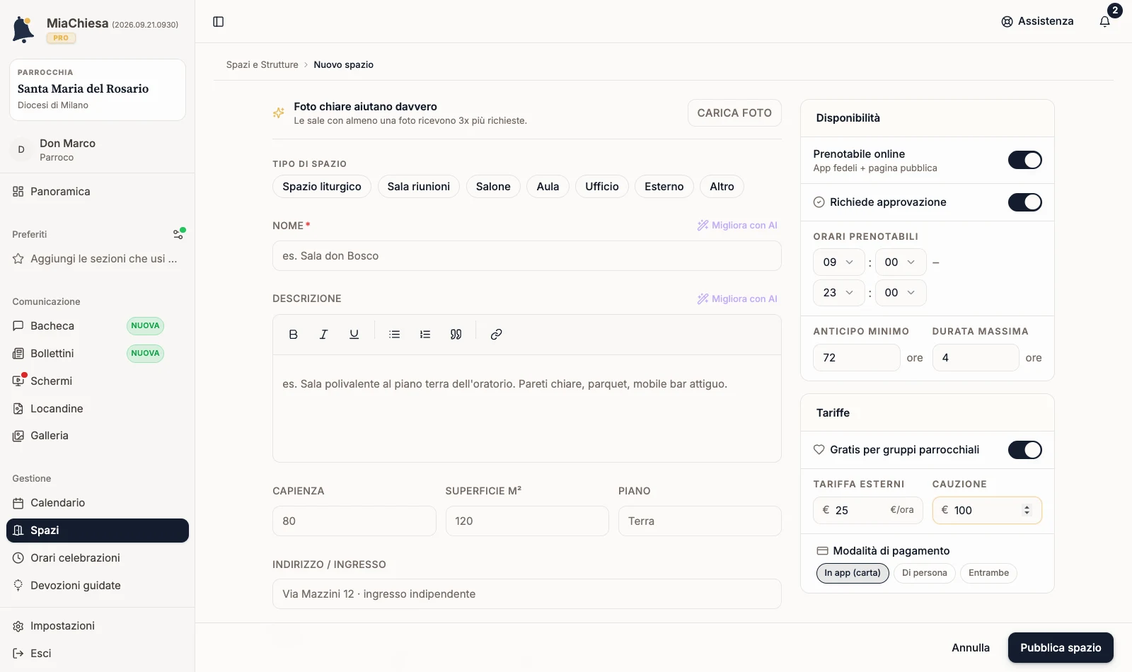Click the Piano field
Viewport: 1132px width, 672px height.
point(700,521)
